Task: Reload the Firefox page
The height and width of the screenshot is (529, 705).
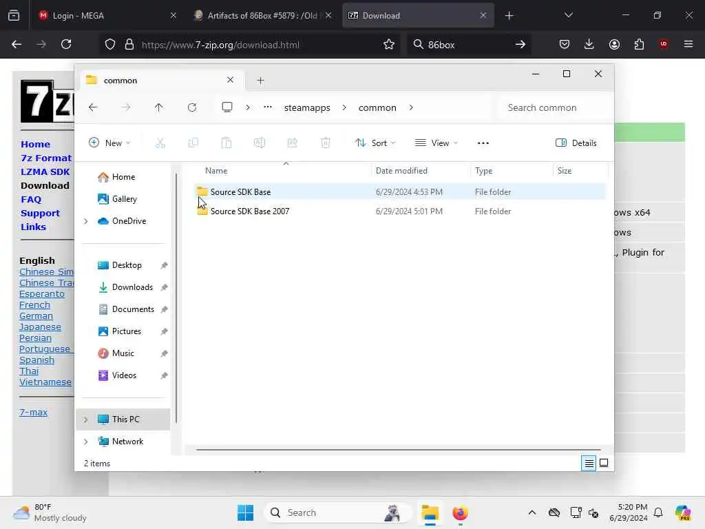Action: [66, 44]
